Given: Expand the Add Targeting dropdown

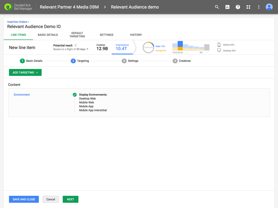Looking at the screenshot, I should pos(25,72).
